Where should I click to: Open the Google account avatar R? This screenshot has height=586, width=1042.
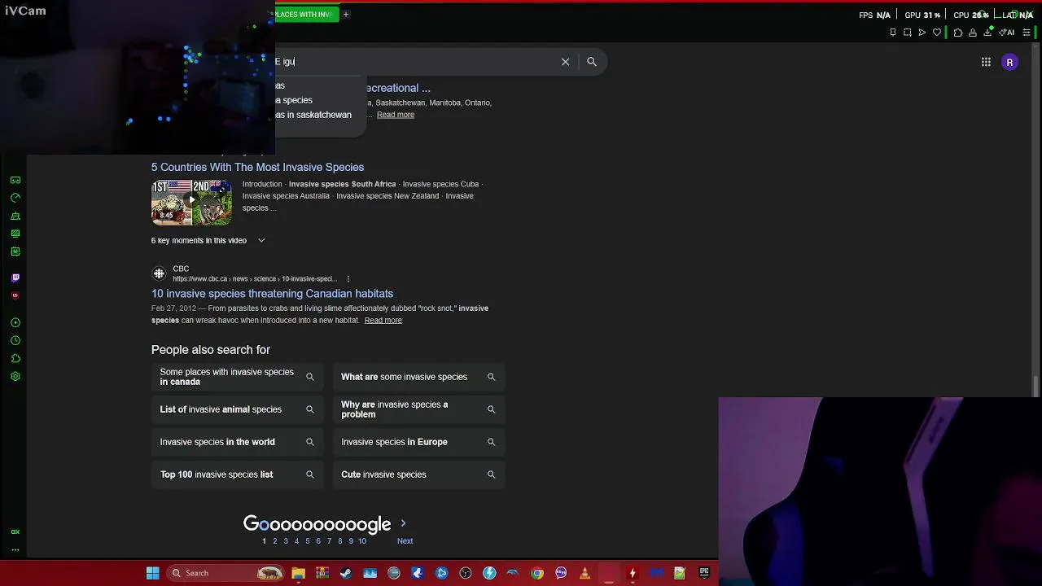click(1009, 62)
